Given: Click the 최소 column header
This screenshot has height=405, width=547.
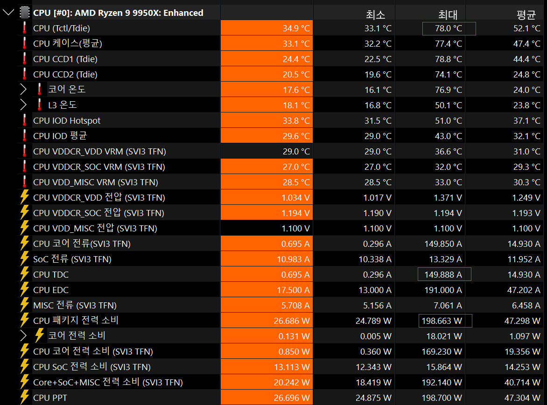Looking at the screenshot, I should 376,14.
